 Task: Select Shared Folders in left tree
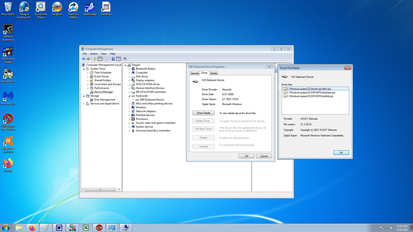[103, 80]
